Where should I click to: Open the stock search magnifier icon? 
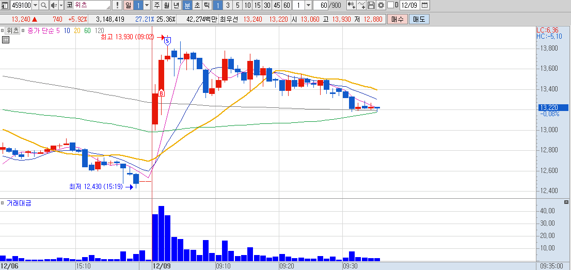click(44, 5)
